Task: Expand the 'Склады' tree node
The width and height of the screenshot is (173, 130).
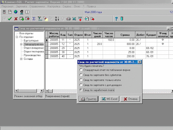Action: (21, 59)
